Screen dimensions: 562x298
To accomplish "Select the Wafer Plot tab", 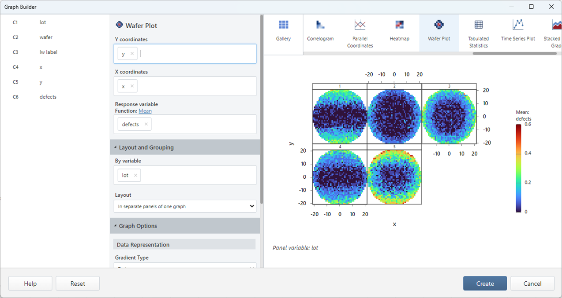I will pos(439,31).
